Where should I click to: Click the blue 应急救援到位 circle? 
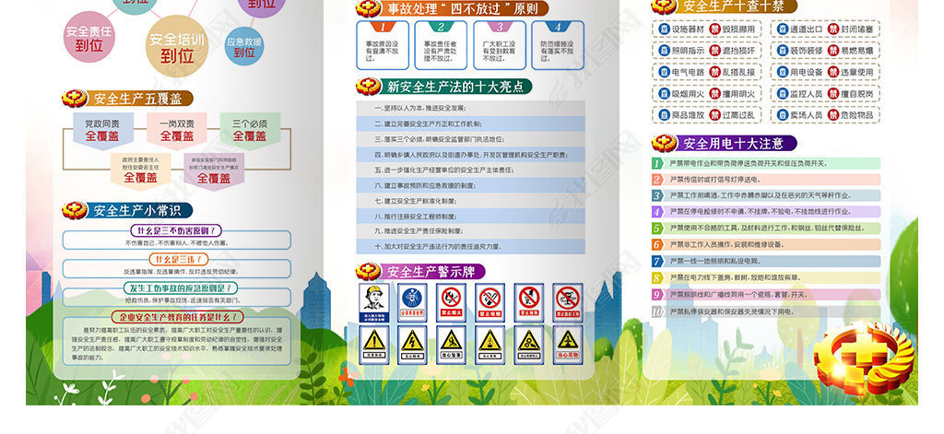point(243,47)
